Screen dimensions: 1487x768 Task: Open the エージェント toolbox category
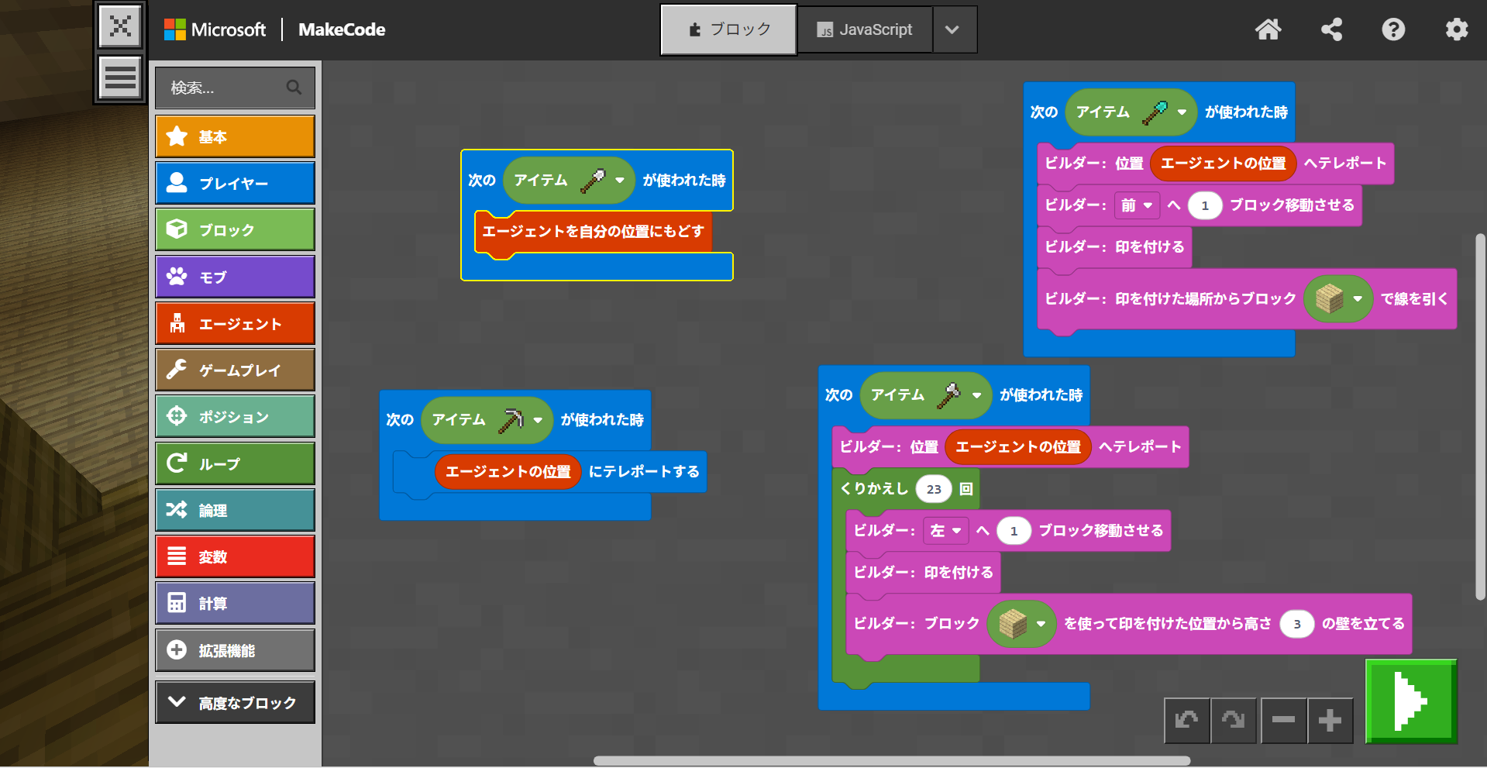[x=235, y=323]
